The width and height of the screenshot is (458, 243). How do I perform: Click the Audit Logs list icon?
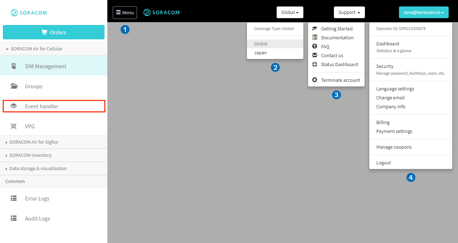pyautogui.click(x=14, y=218)
